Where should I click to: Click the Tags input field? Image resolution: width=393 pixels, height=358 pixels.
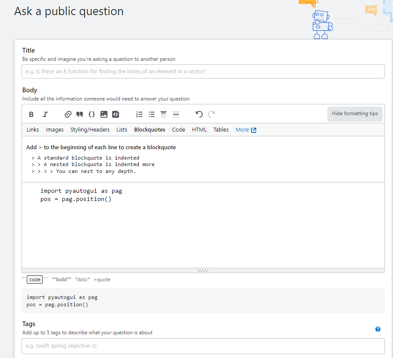click(203, 346)
